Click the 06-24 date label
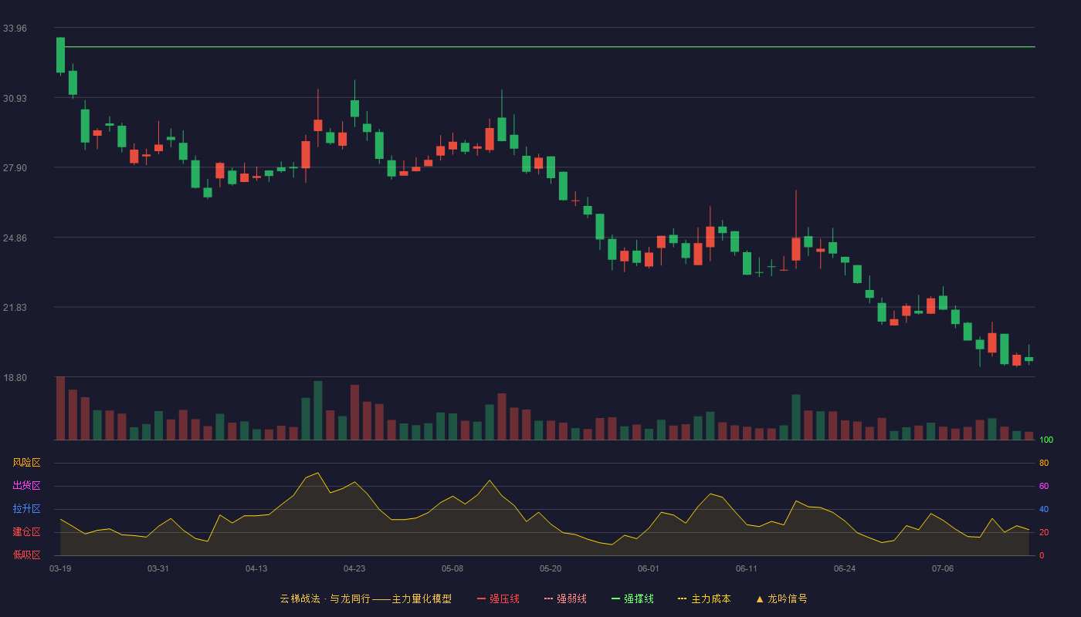This screenshot has width=1081, height=617. [845, 568]
